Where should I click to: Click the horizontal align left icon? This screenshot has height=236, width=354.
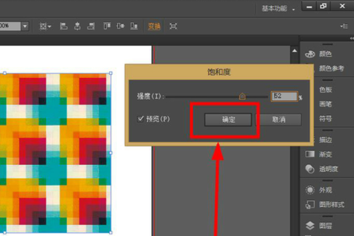[x=63, y=26]
